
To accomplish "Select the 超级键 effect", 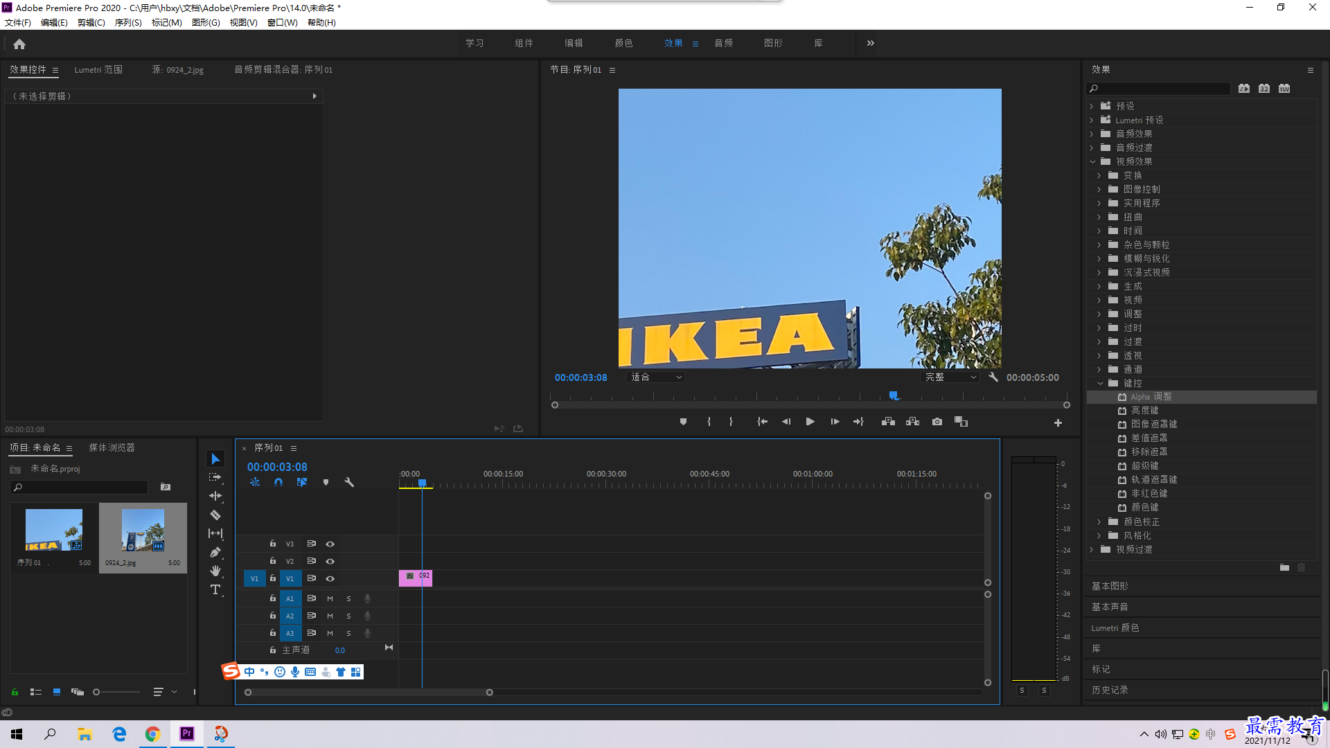I will tap(1144, 466).
